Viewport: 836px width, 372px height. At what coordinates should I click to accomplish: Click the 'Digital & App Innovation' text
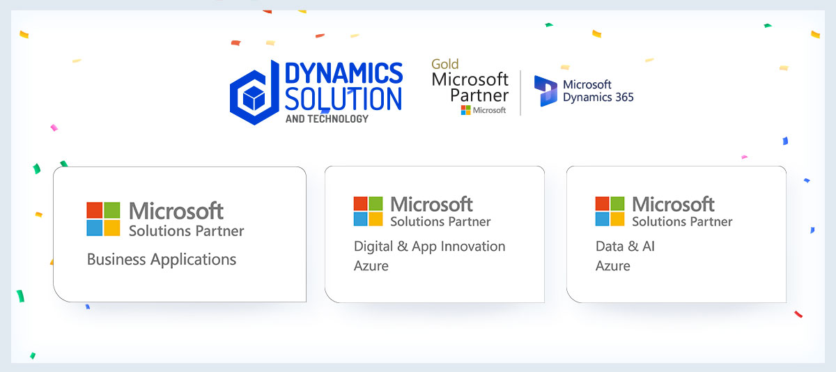pos(430,247)
